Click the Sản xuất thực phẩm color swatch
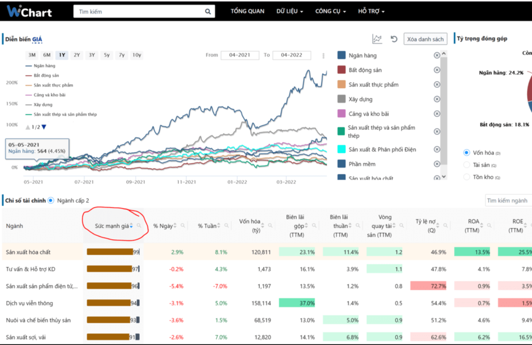The image size is (532, 345). [341, 85]
